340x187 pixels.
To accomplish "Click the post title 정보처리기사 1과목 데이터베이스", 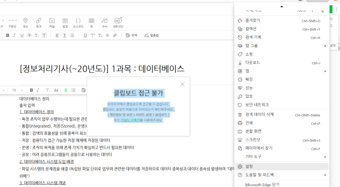I will [x=102, y=69].
